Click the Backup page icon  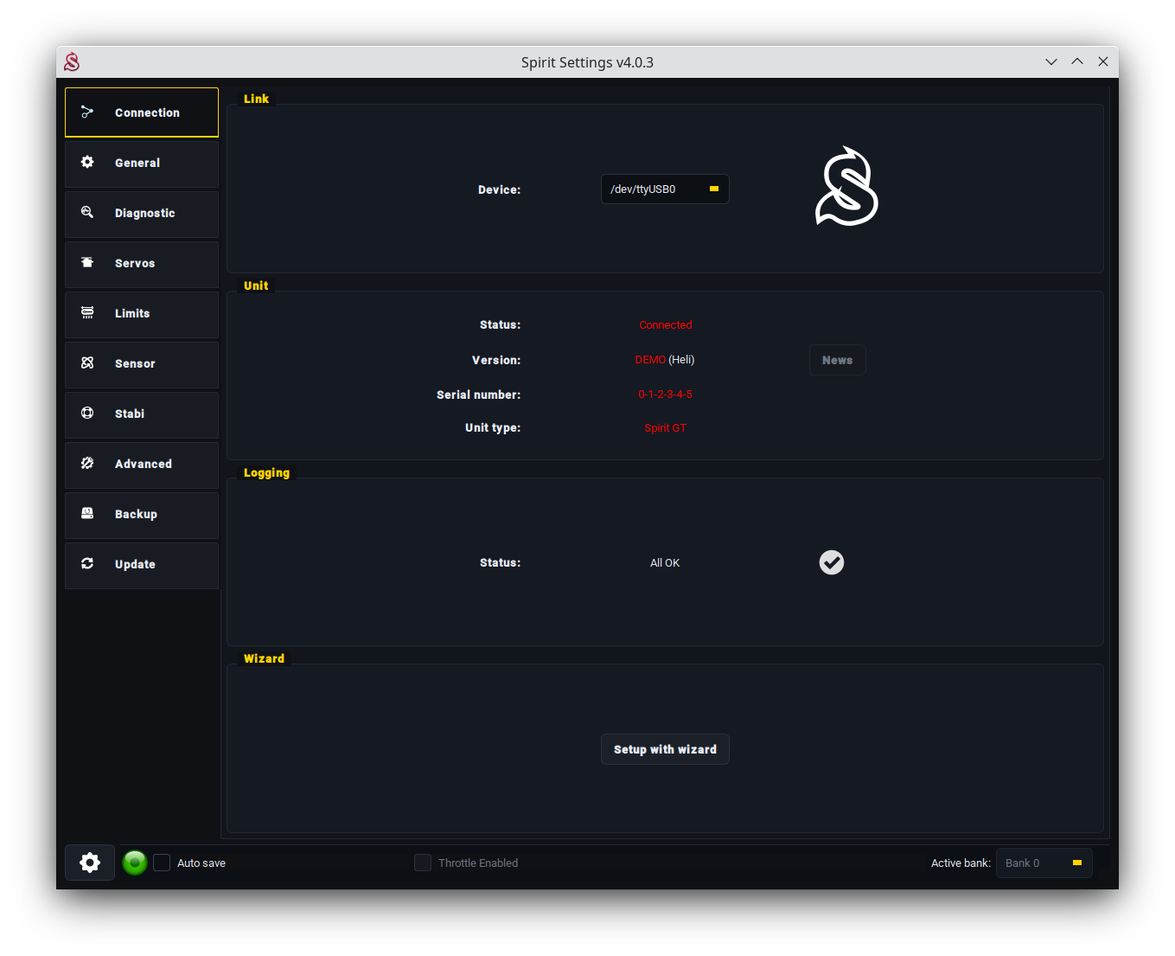(87, 513)
